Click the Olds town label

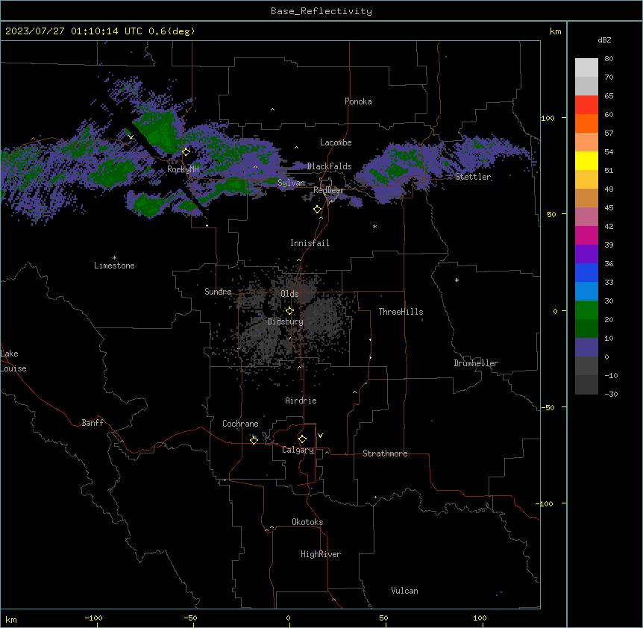[x=289, y=294]
